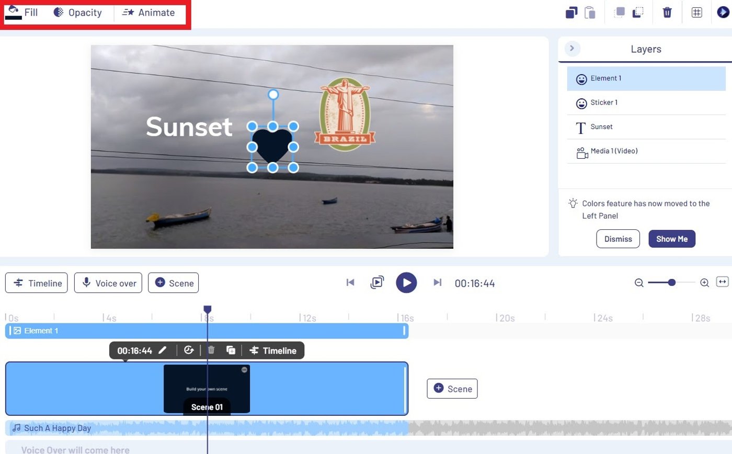The image size is (732, 454).
Task: Click the copy element icon
Action: click(x=570, y=12)
